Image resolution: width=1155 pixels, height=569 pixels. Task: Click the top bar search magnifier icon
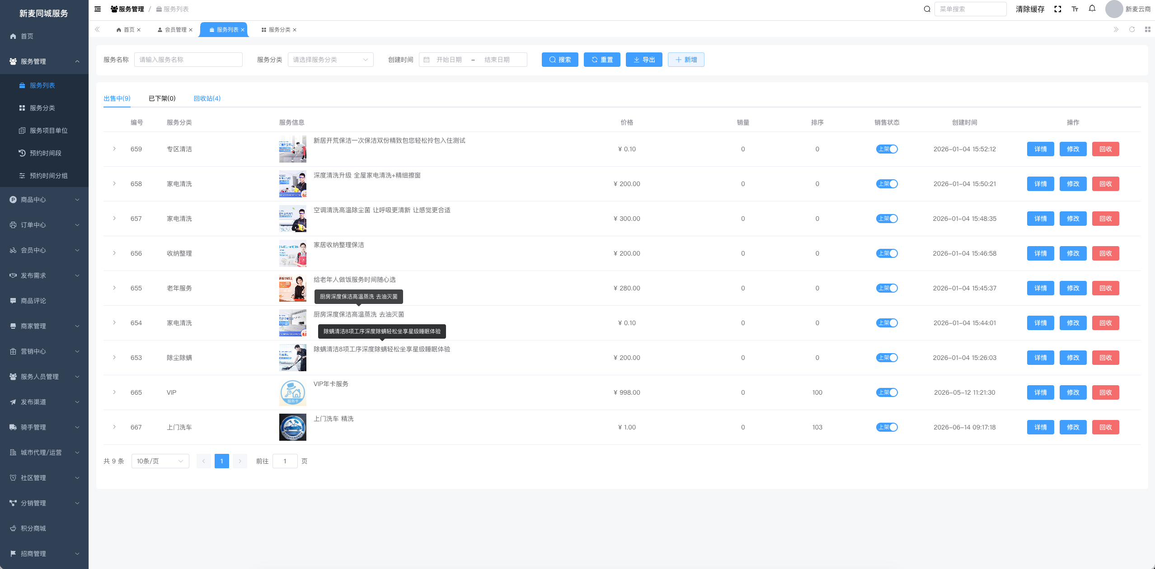pyautogui.click(x=927, y=9)
